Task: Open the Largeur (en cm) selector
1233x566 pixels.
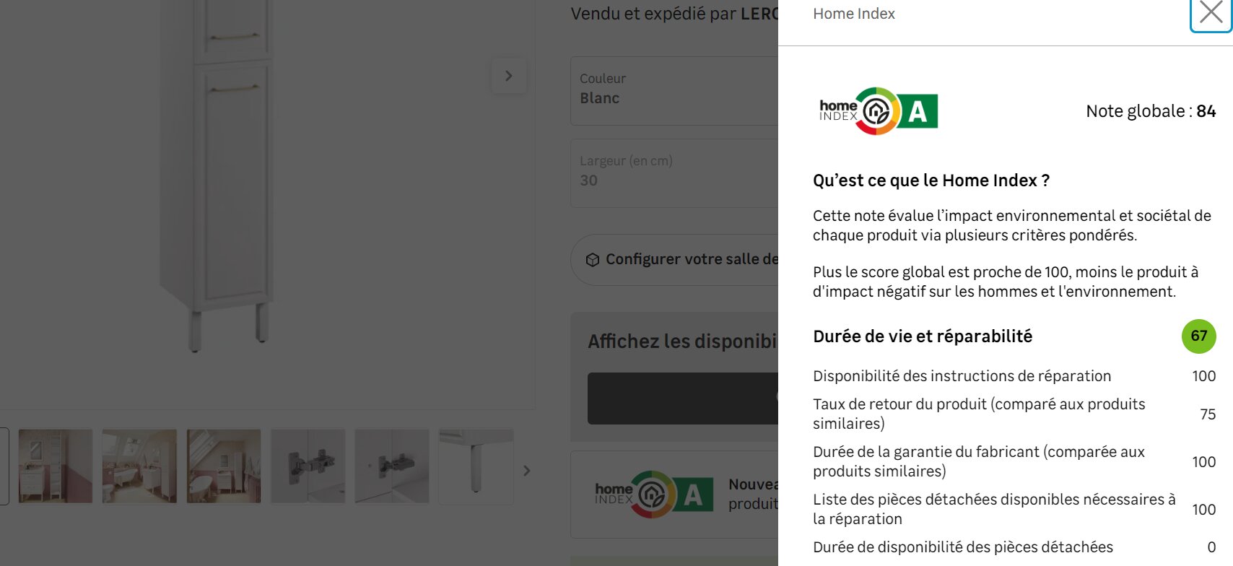Action: pyautogui.click(x=674, y=173)
